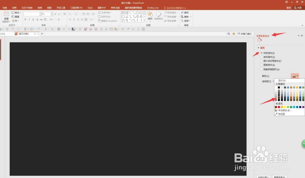Switch to the View (视图) tab
Screen dimensions: 305x178
pos(49,8)
